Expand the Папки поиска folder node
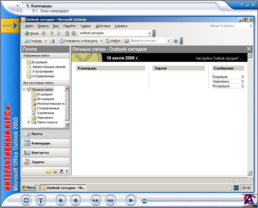This screenshot has height=208, width=258. click(29, 122)
